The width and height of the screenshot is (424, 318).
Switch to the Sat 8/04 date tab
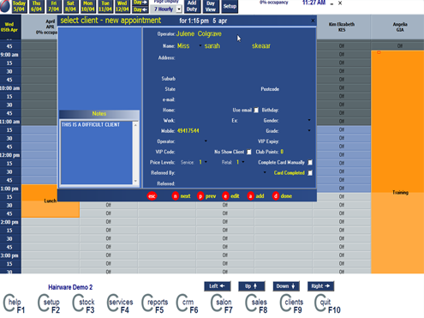click(x=70, y=6)
